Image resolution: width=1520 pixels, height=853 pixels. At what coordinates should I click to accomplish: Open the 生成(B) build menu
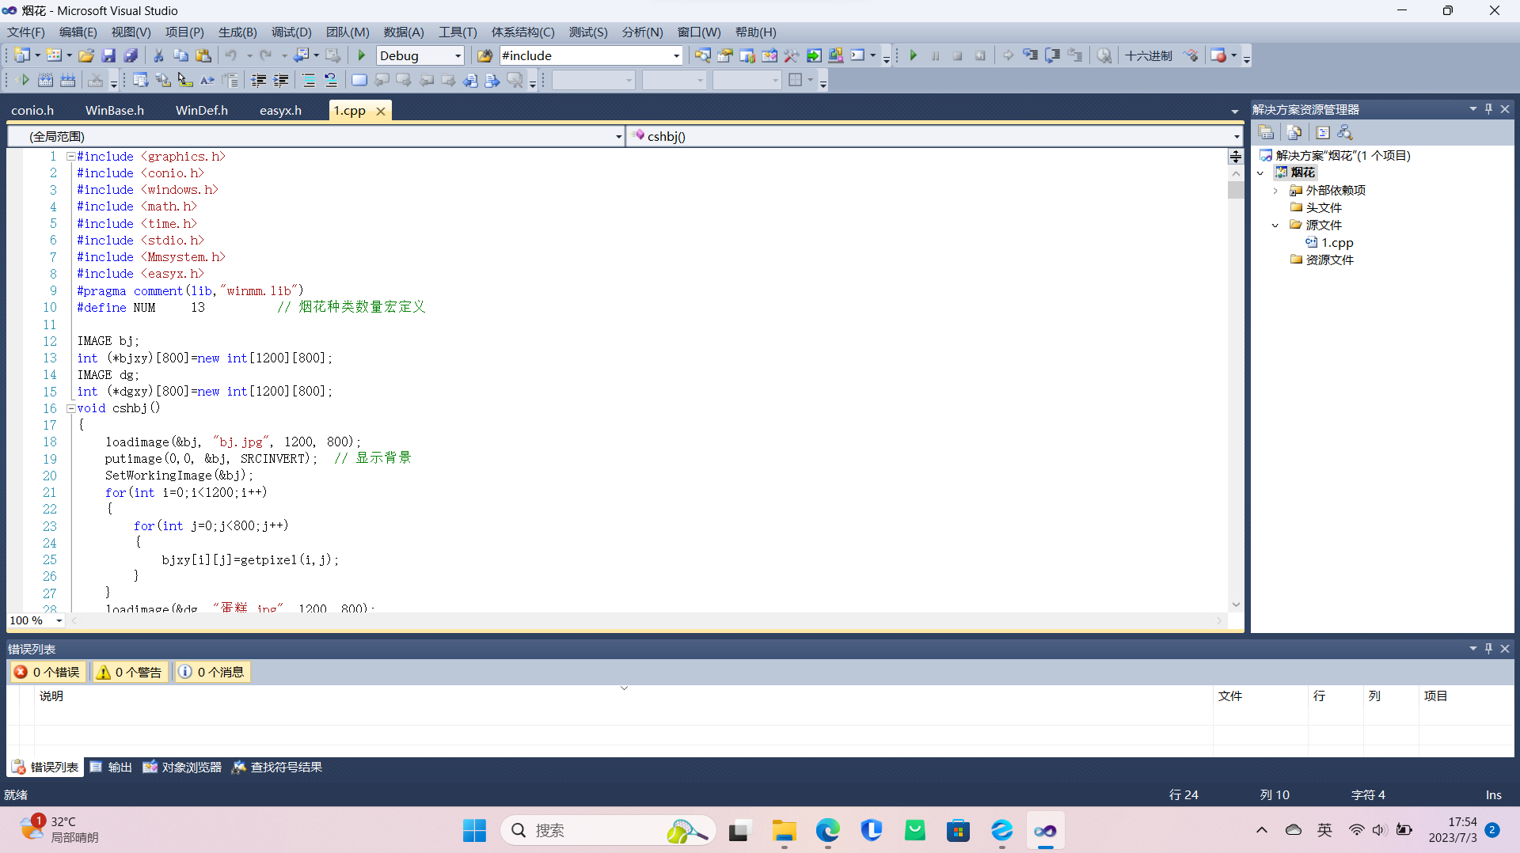[x=237, y=32]
